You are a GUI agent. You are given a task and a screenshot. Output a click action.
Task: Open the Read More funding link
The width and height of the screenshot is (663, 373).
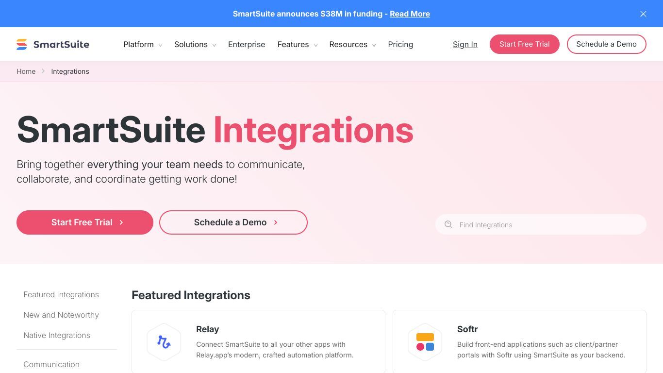click(x=410, y=14)
